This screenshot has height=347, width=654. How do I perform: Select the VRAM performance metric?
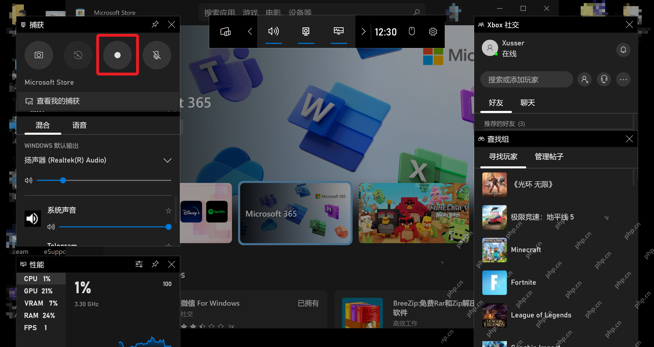coord(41,303)
